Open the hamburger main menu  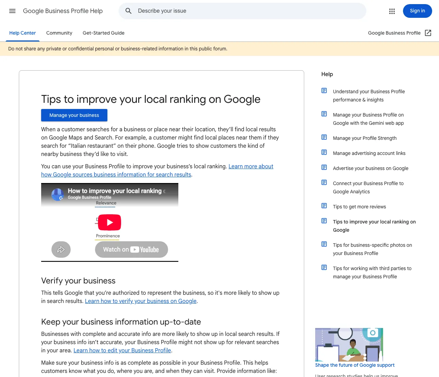coord(12,11)
